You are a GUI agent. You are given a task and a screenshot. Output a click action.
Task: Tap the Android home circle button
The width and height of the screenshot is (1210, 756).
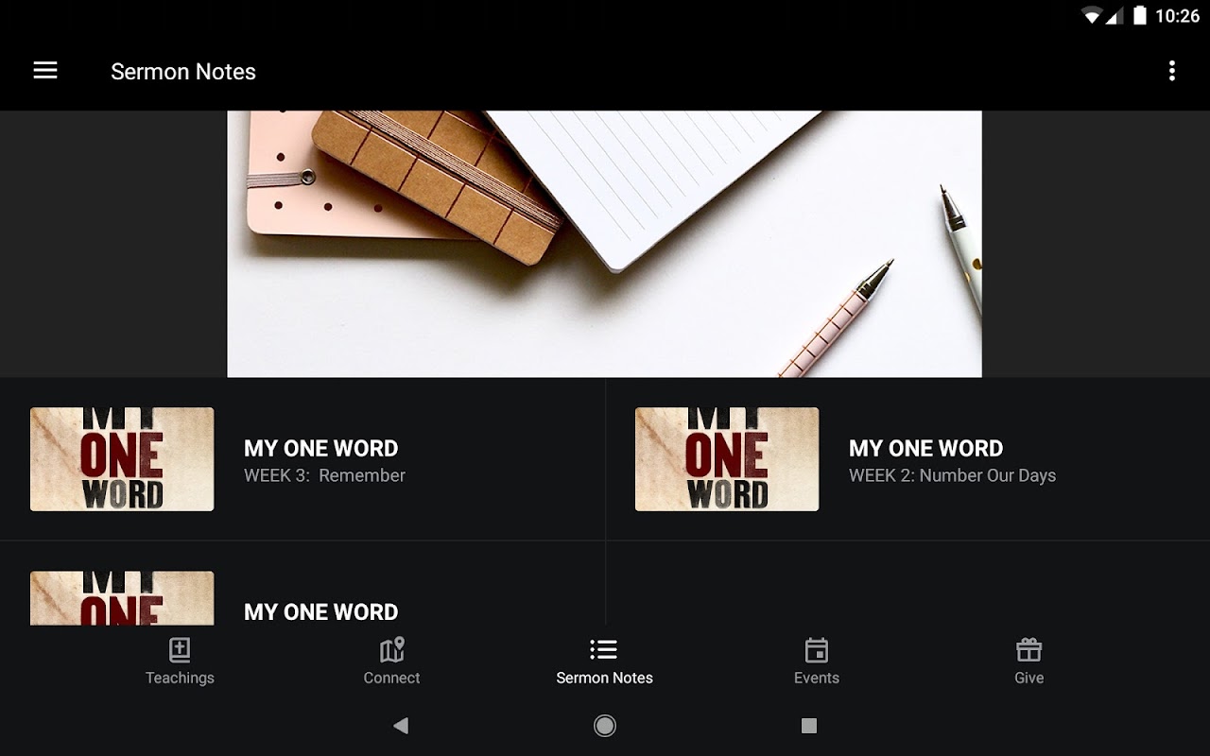[605, 726]
